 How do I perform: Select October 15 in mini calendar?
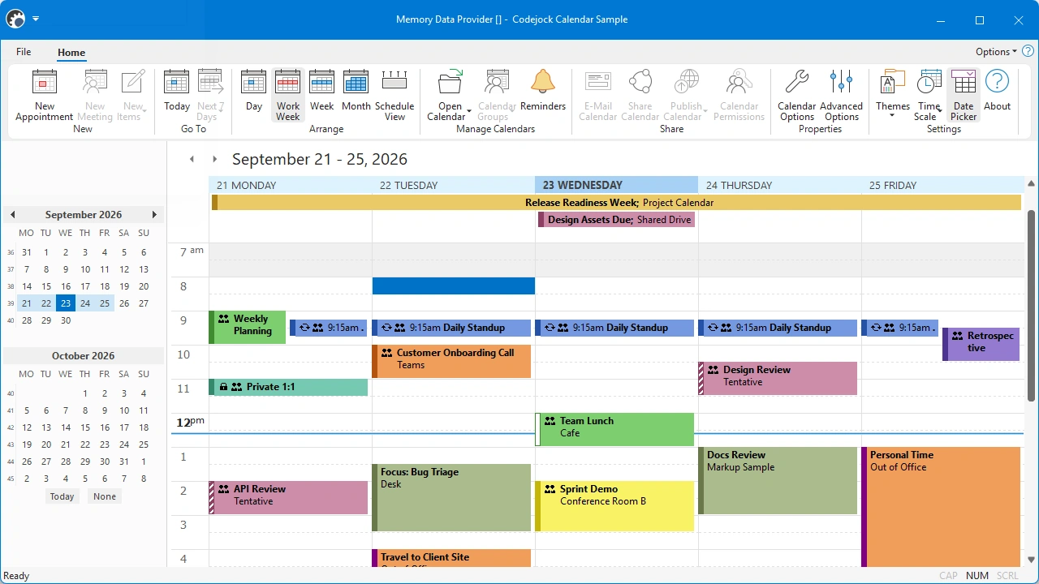pos(85,427)
